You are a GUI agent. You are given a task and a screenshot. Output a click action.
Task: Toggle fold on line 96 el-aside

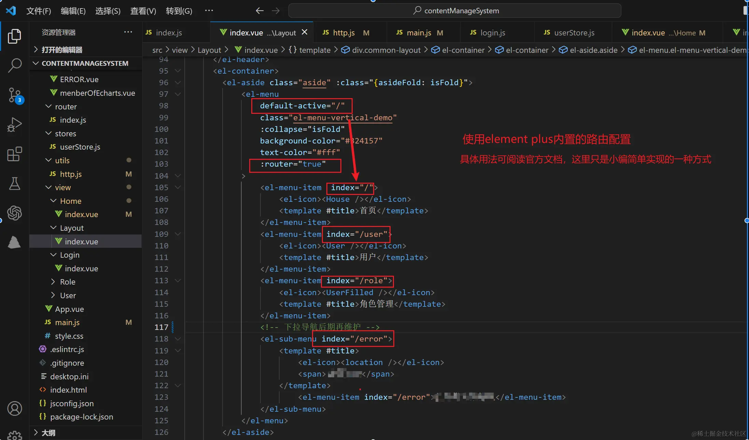[x=178, y=82]
